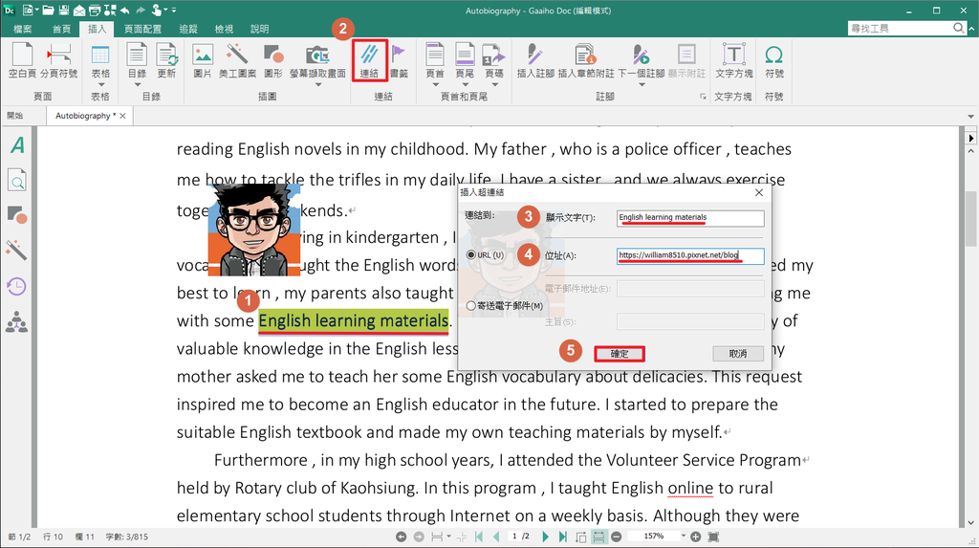979x548 pixels.
Task: Click the 連結 hyperlink icon in ribbon
Action: pos(369,55)
